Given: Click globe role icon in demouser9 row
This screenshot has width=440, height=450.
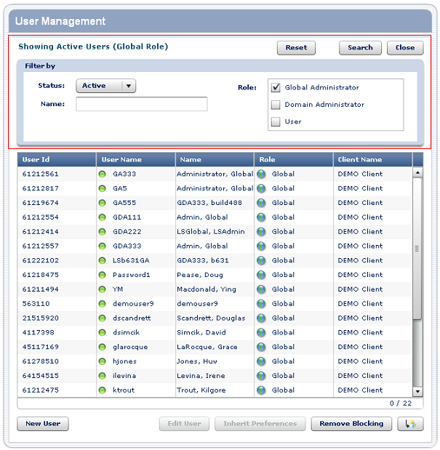Looking at the screenshot, I should click(261, 304).
